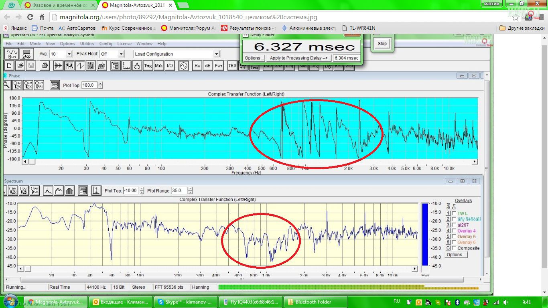
Task: Adjust Phase Plot Top stepper arrows
Action: [x=100, y=85]
